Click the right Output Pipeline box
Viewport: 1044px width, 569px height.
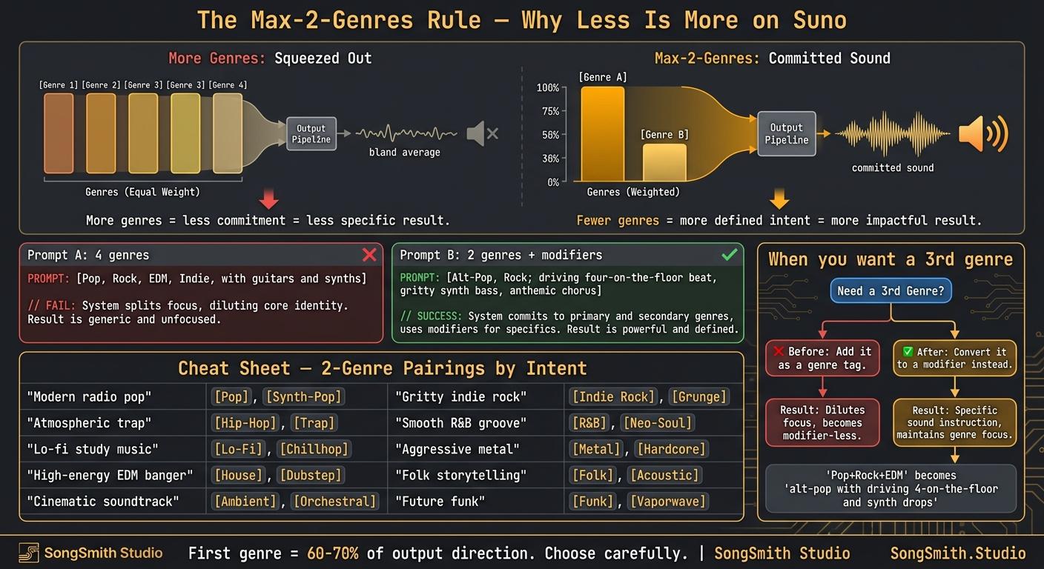[787, 134]
